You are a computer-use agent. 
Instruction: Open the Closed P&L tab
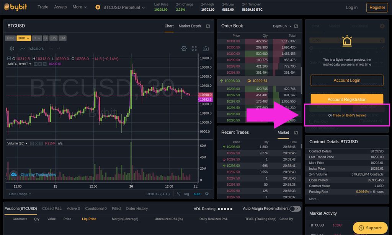point(52,209)
